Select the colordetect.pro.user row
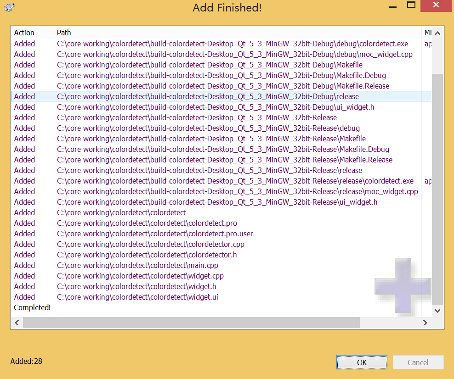454x379 pixels. click(221, 234)
